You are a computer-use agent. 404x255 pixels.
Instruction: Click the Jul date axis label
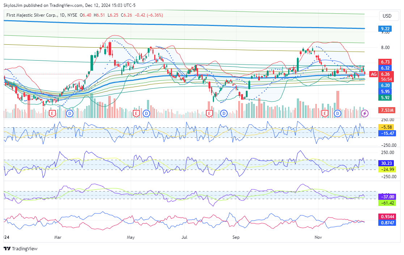(184, 237)
